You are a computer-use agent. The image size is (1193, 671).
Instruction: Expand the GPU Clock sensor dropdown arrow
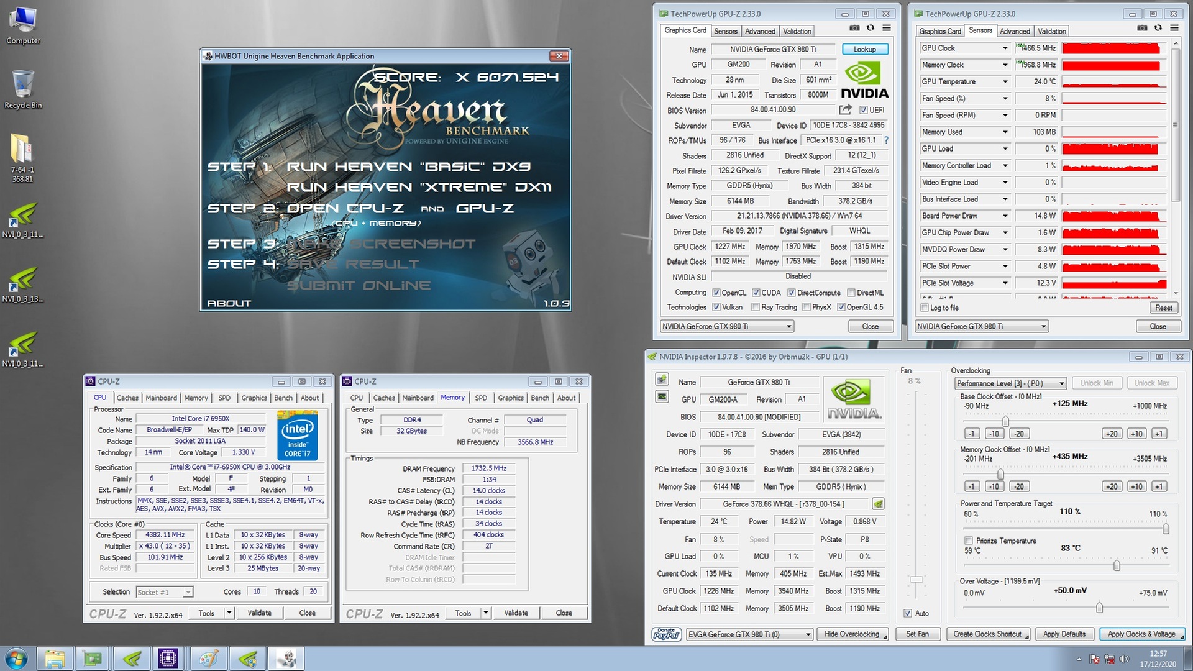click(x=1005, y=48)
